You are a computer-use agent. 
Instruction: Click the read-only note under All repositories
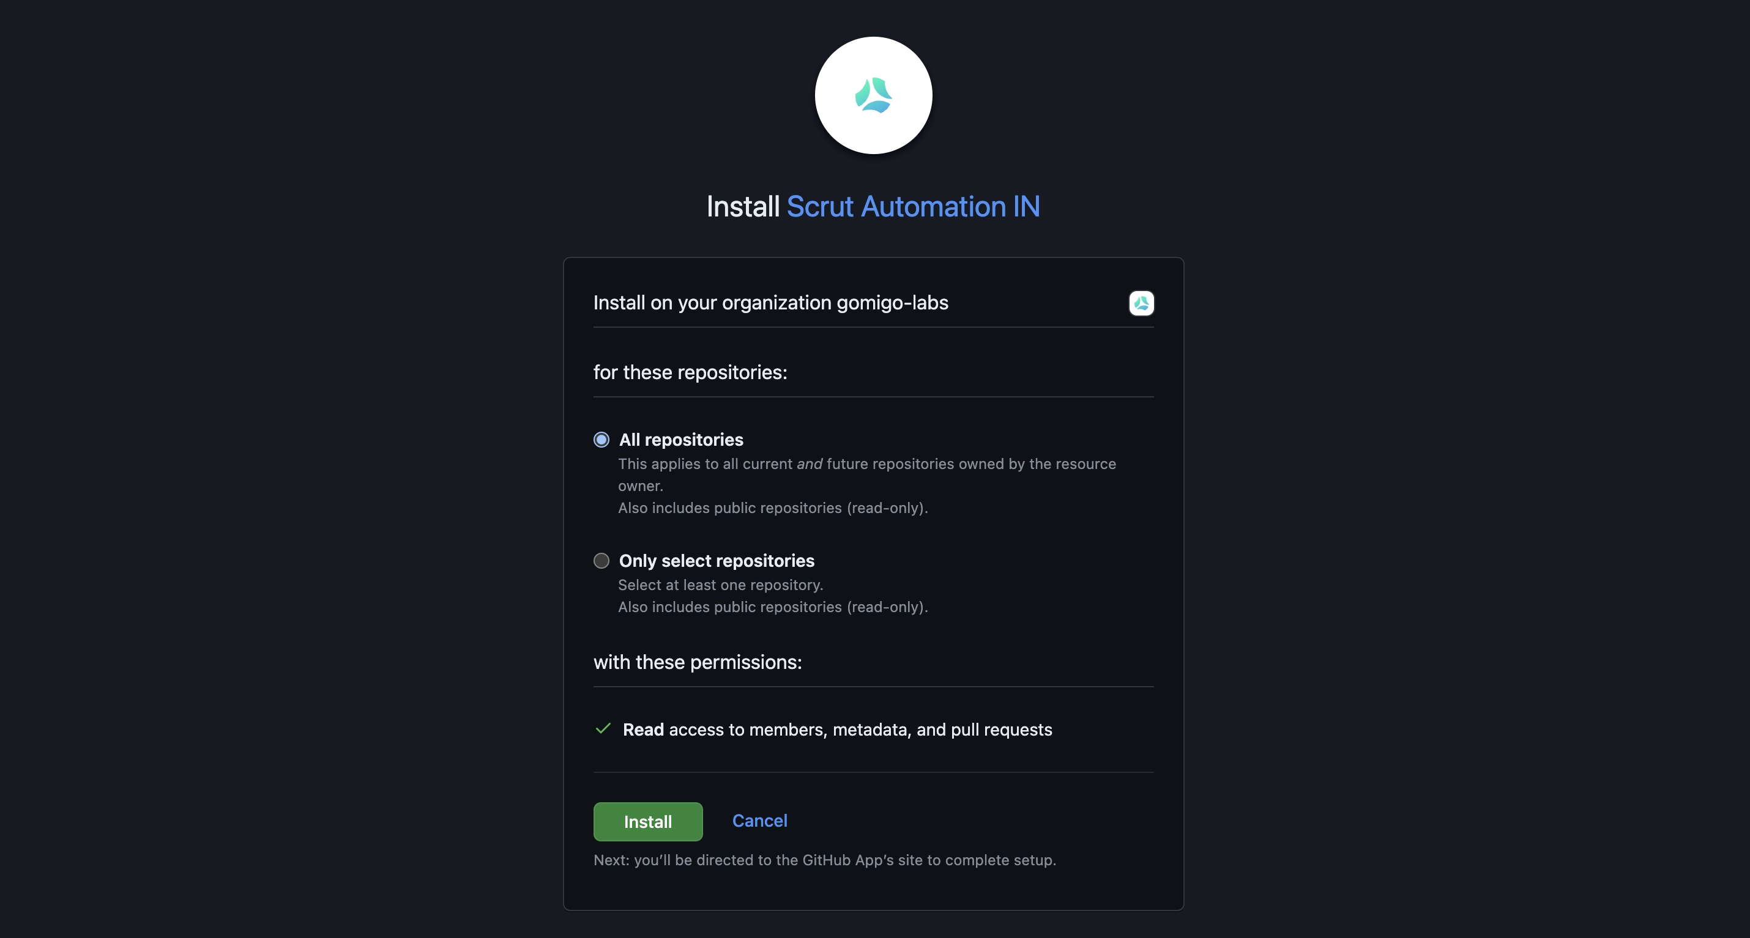coord(773,508)
